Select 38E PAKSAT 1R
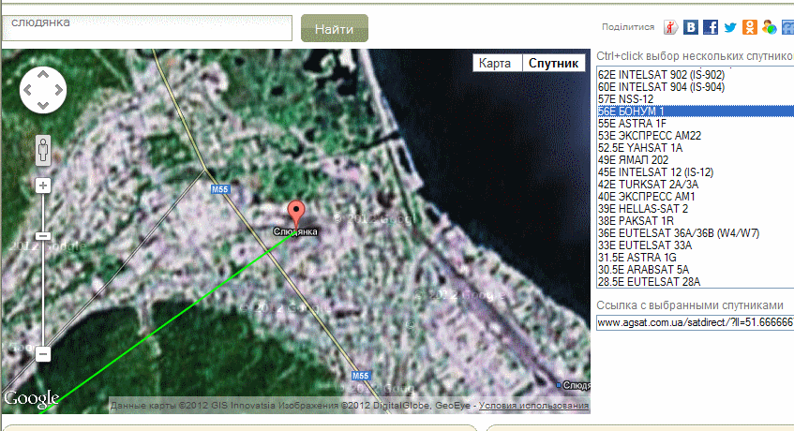Screen dimensions: 794x431 coord(695,220)
